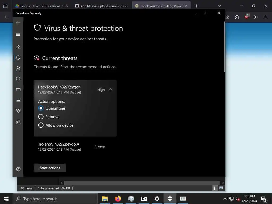
Task: Close the GitHub Add files tab
Action: pyautogui.click(x=126, y=6)
